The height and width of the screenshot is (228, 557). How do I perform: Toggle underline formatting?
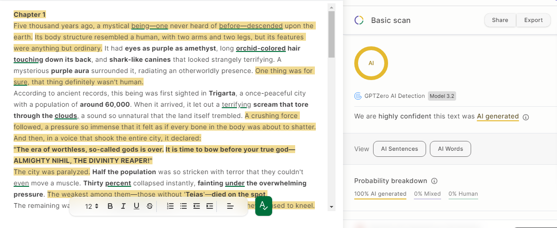[x=136, y=206]
